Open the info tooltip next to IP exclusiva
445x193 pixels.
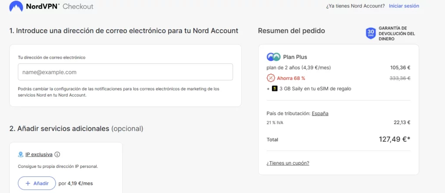(58, 155)
